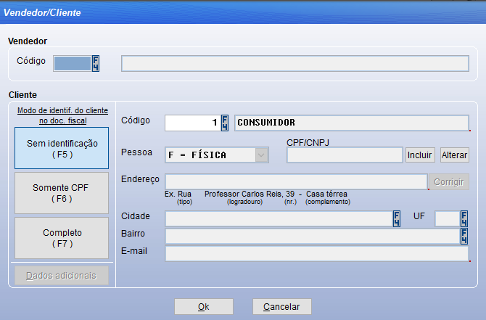Confirm with the Ok button
This screenshot has height=320, width=486.
pyautogui.click(x=204, y=307)
